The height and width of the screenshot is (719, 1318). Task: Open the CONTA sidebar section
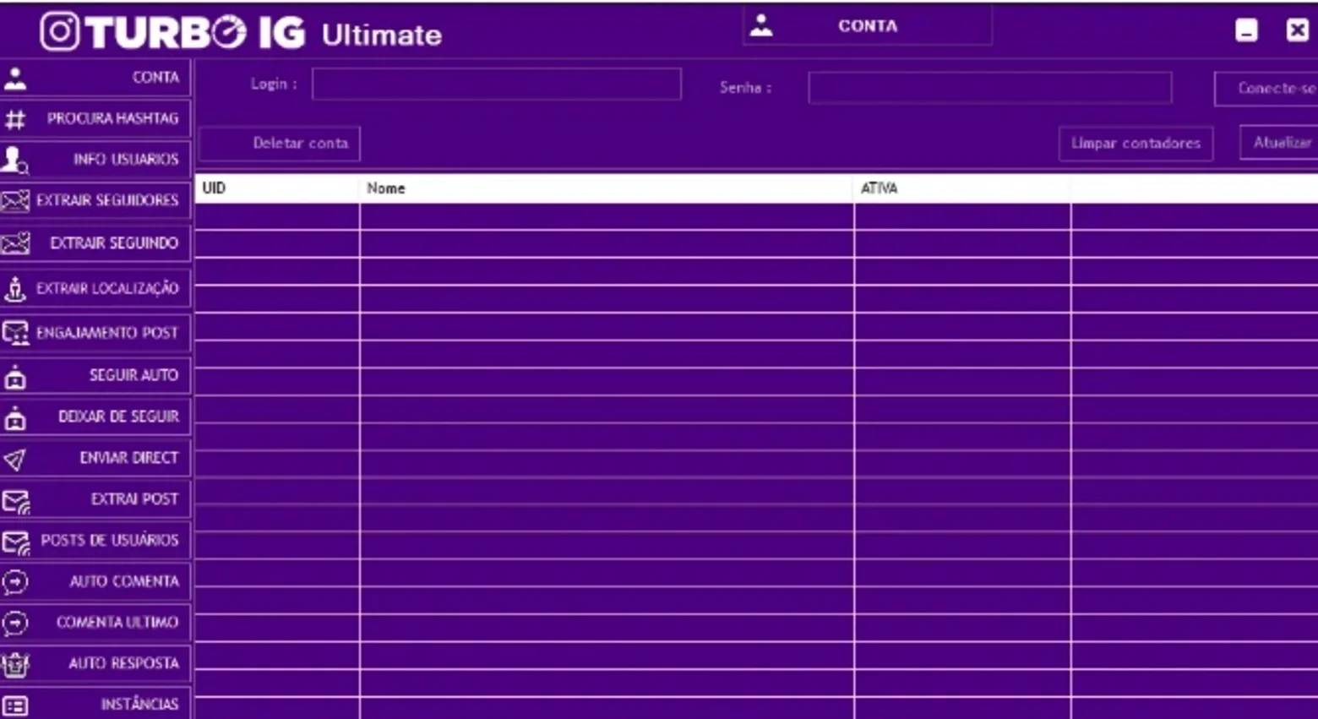tap(95, 78)
